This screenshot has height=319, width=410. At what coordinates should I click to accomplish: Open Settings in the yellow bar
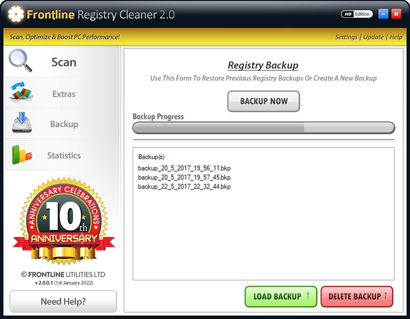tap(346, 37)
